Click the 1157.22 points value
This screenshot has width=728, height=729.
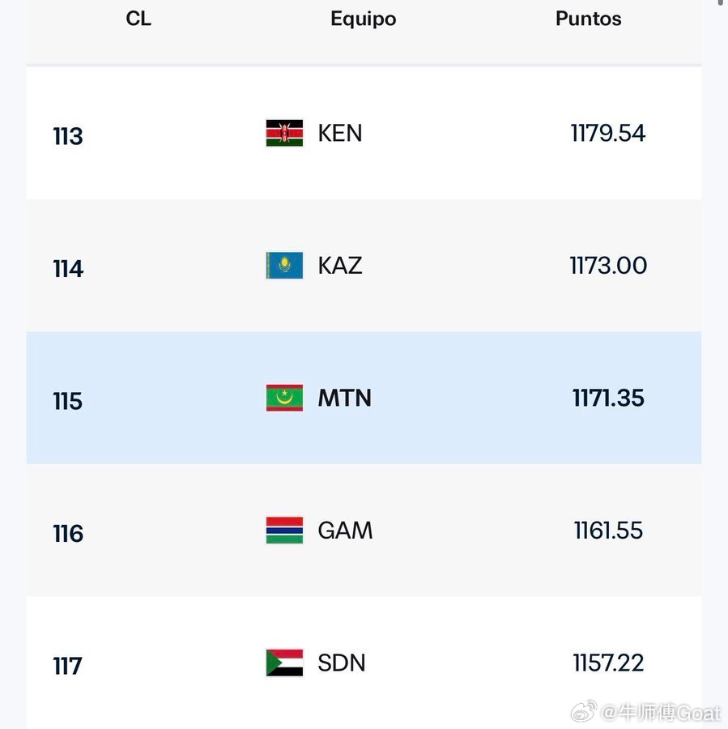608,663
